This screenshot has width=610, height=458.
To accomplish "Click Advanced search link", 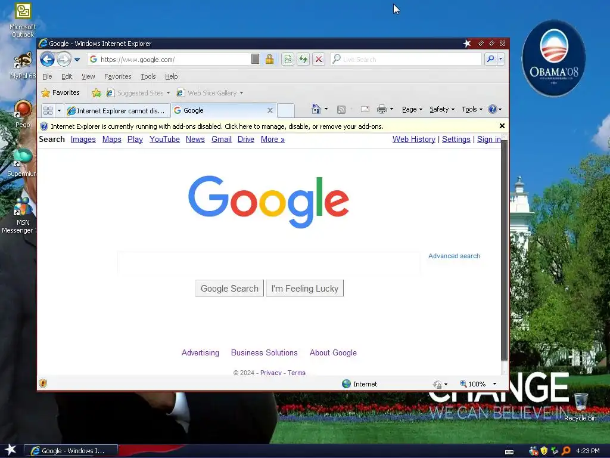I will coord(454,256).
